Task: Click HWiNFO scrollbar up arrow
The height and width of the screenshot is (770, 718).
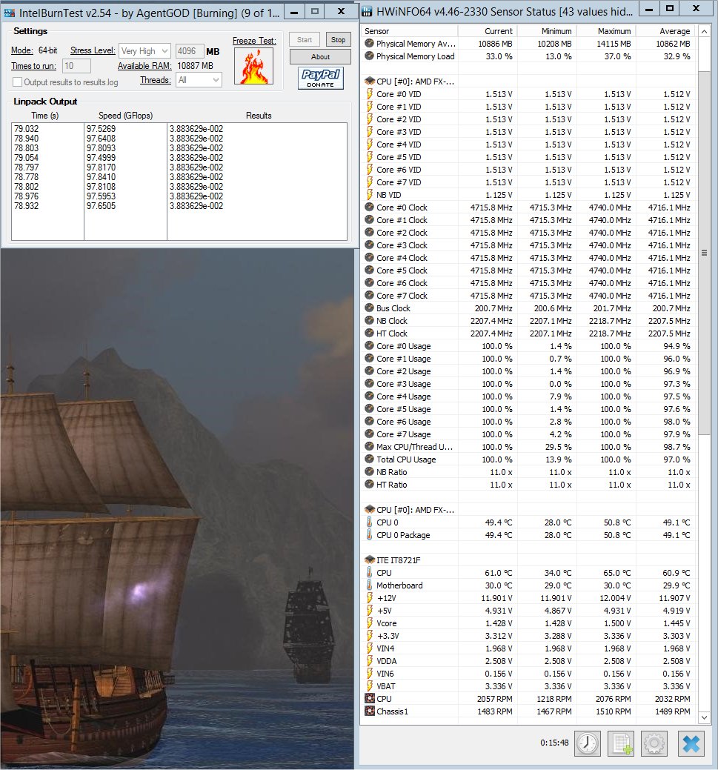Action: pyautogui.click(x=704, y=31)
